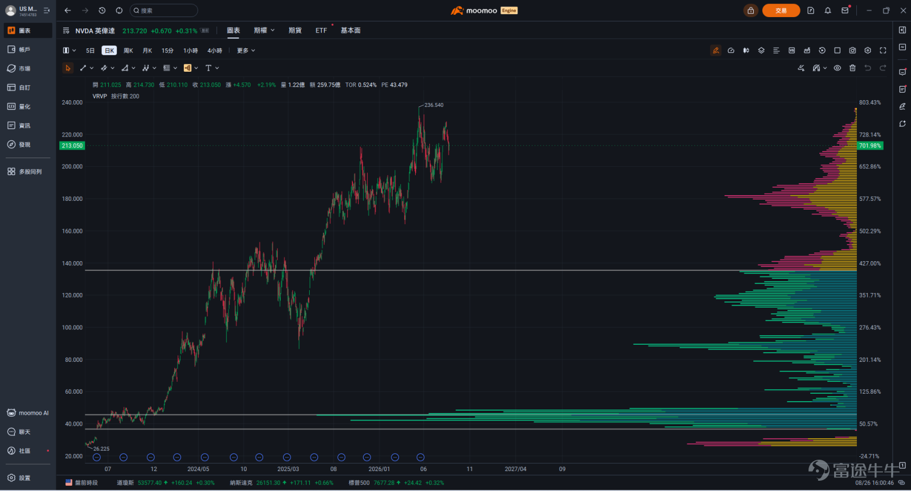Select the cursor pointer drawing tool
The width and height of the screenshot is (911, 491).
coord(68,68)
